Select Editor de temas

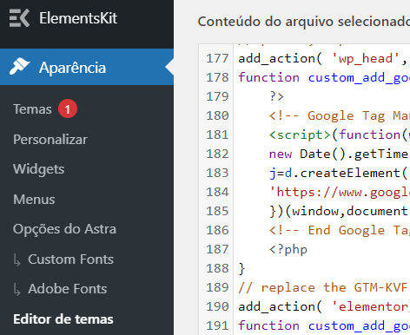63,319
